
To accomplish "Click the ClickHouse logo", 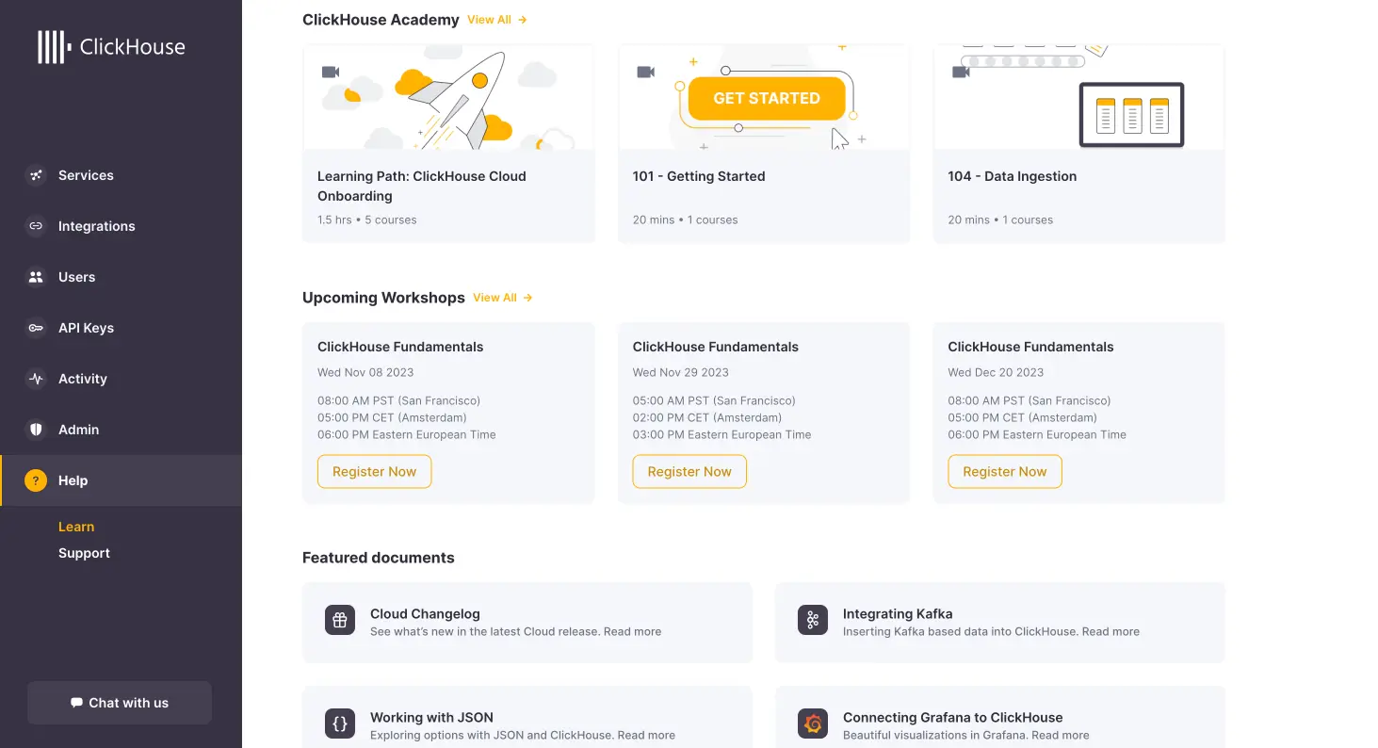I will tap(111, 46).
